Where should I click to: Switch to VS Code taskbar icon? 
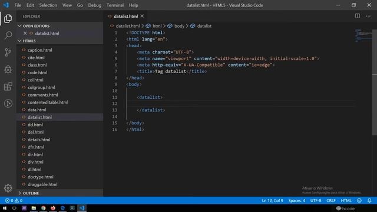pyautogui.click(x=82, y=208)
